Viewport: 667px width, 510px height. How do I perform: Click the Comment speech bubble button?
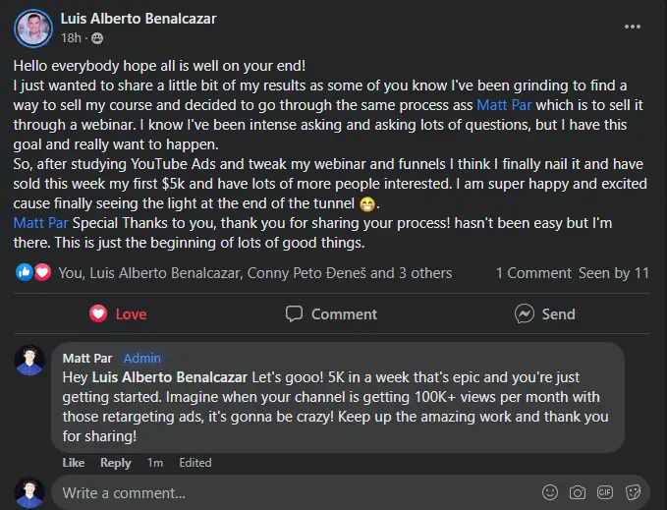coord(331,314)
